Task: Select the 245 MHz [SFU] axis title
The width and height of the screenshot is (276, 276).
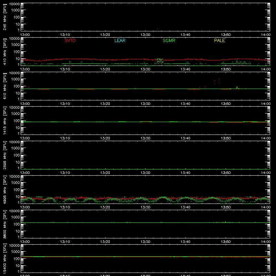Action: [x=5, y=17]
